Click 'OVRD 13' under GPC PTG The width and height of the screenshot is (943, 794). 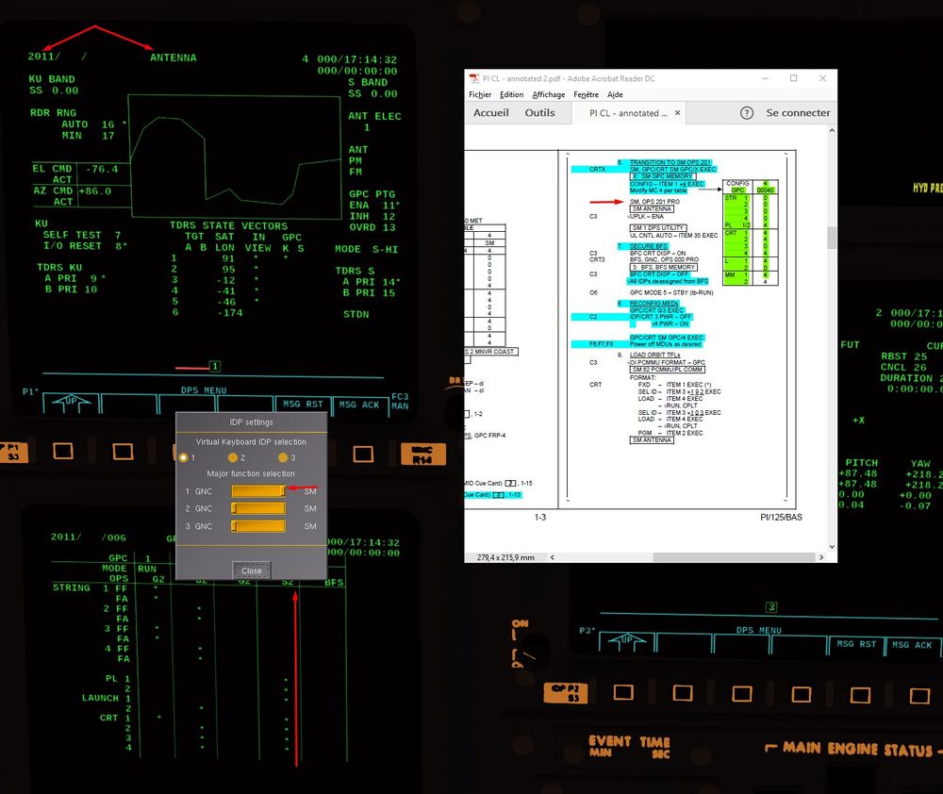point(372,227)
